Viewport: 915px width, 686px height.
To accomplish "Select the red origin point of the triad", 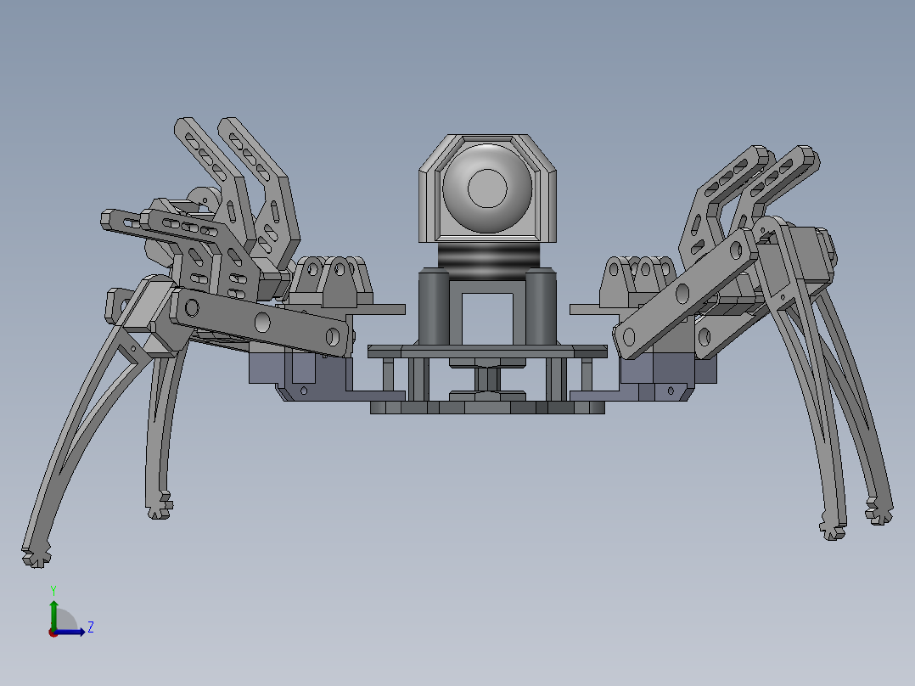I will pos(53,633).
